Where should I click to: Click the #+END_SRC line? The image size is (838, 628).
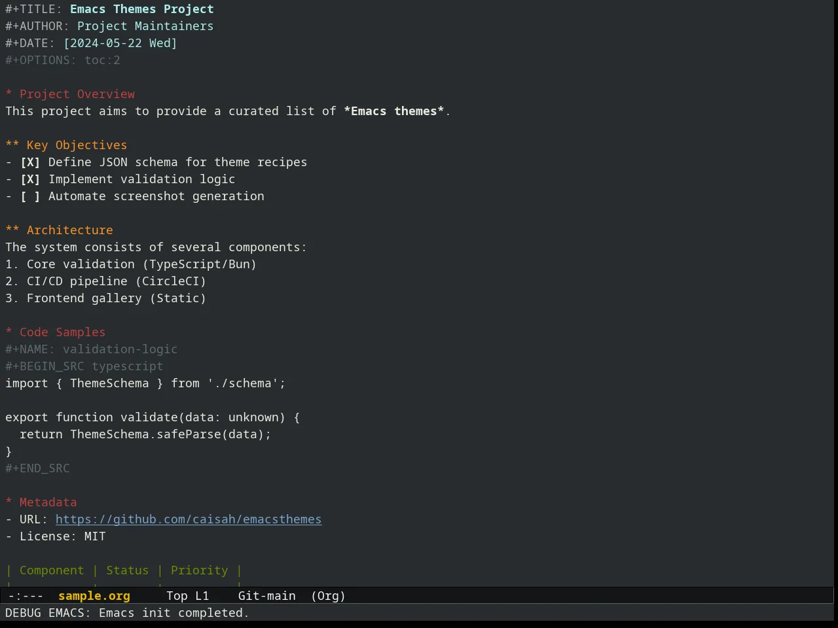point(37,468)
